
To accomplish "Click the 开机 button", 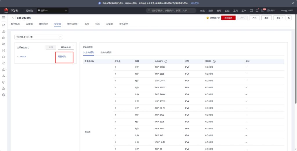I will pyautogui.click(x=242, y=18).
